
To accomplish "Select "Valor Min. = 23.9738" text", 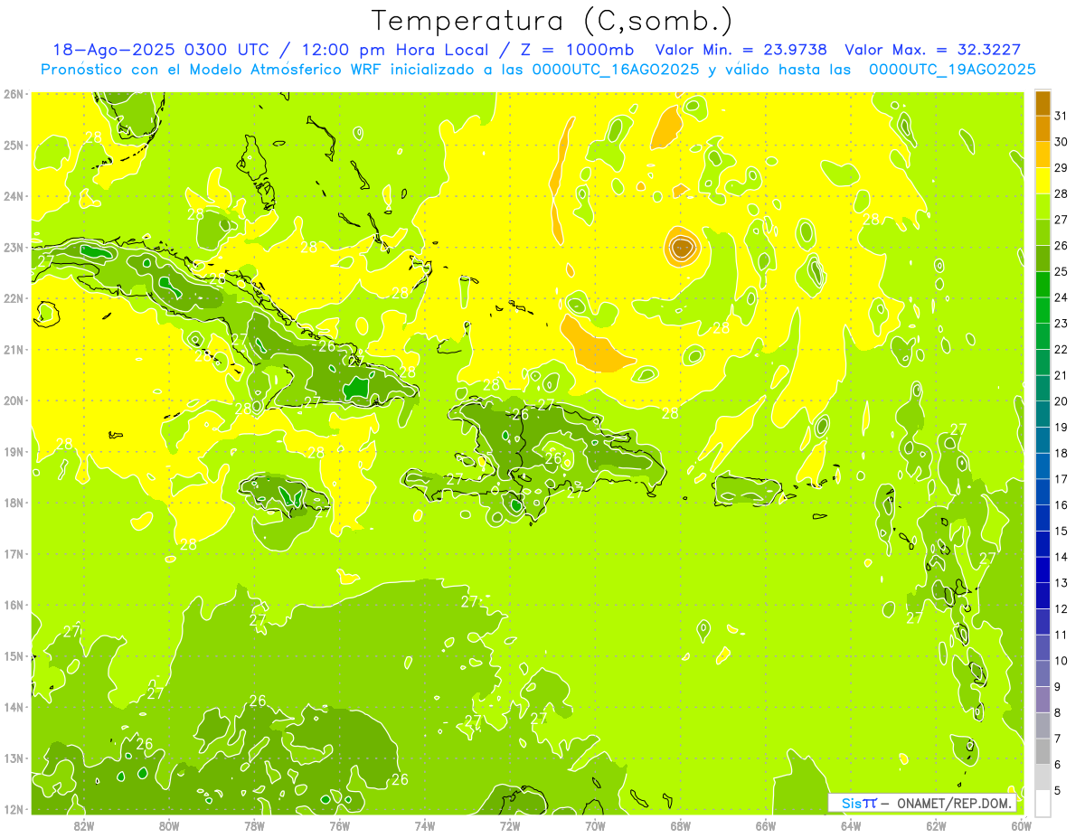I will 741,50.
